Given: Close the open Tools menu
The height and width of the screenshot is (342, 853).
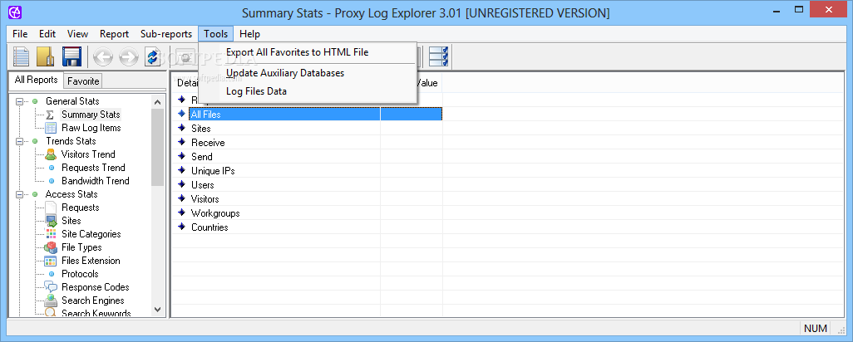Looking at the screenshot, I should click(x=216, y=34).
